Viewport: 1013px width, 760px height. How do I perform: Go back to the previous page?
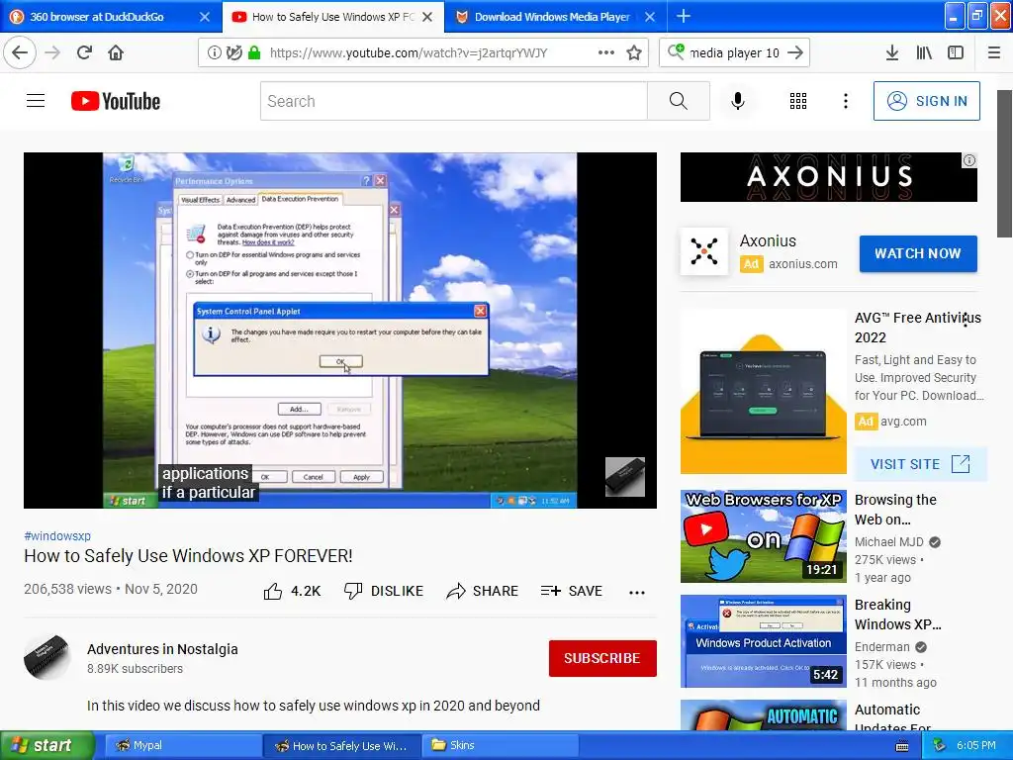pyautogui.click(x=20, y=52)
